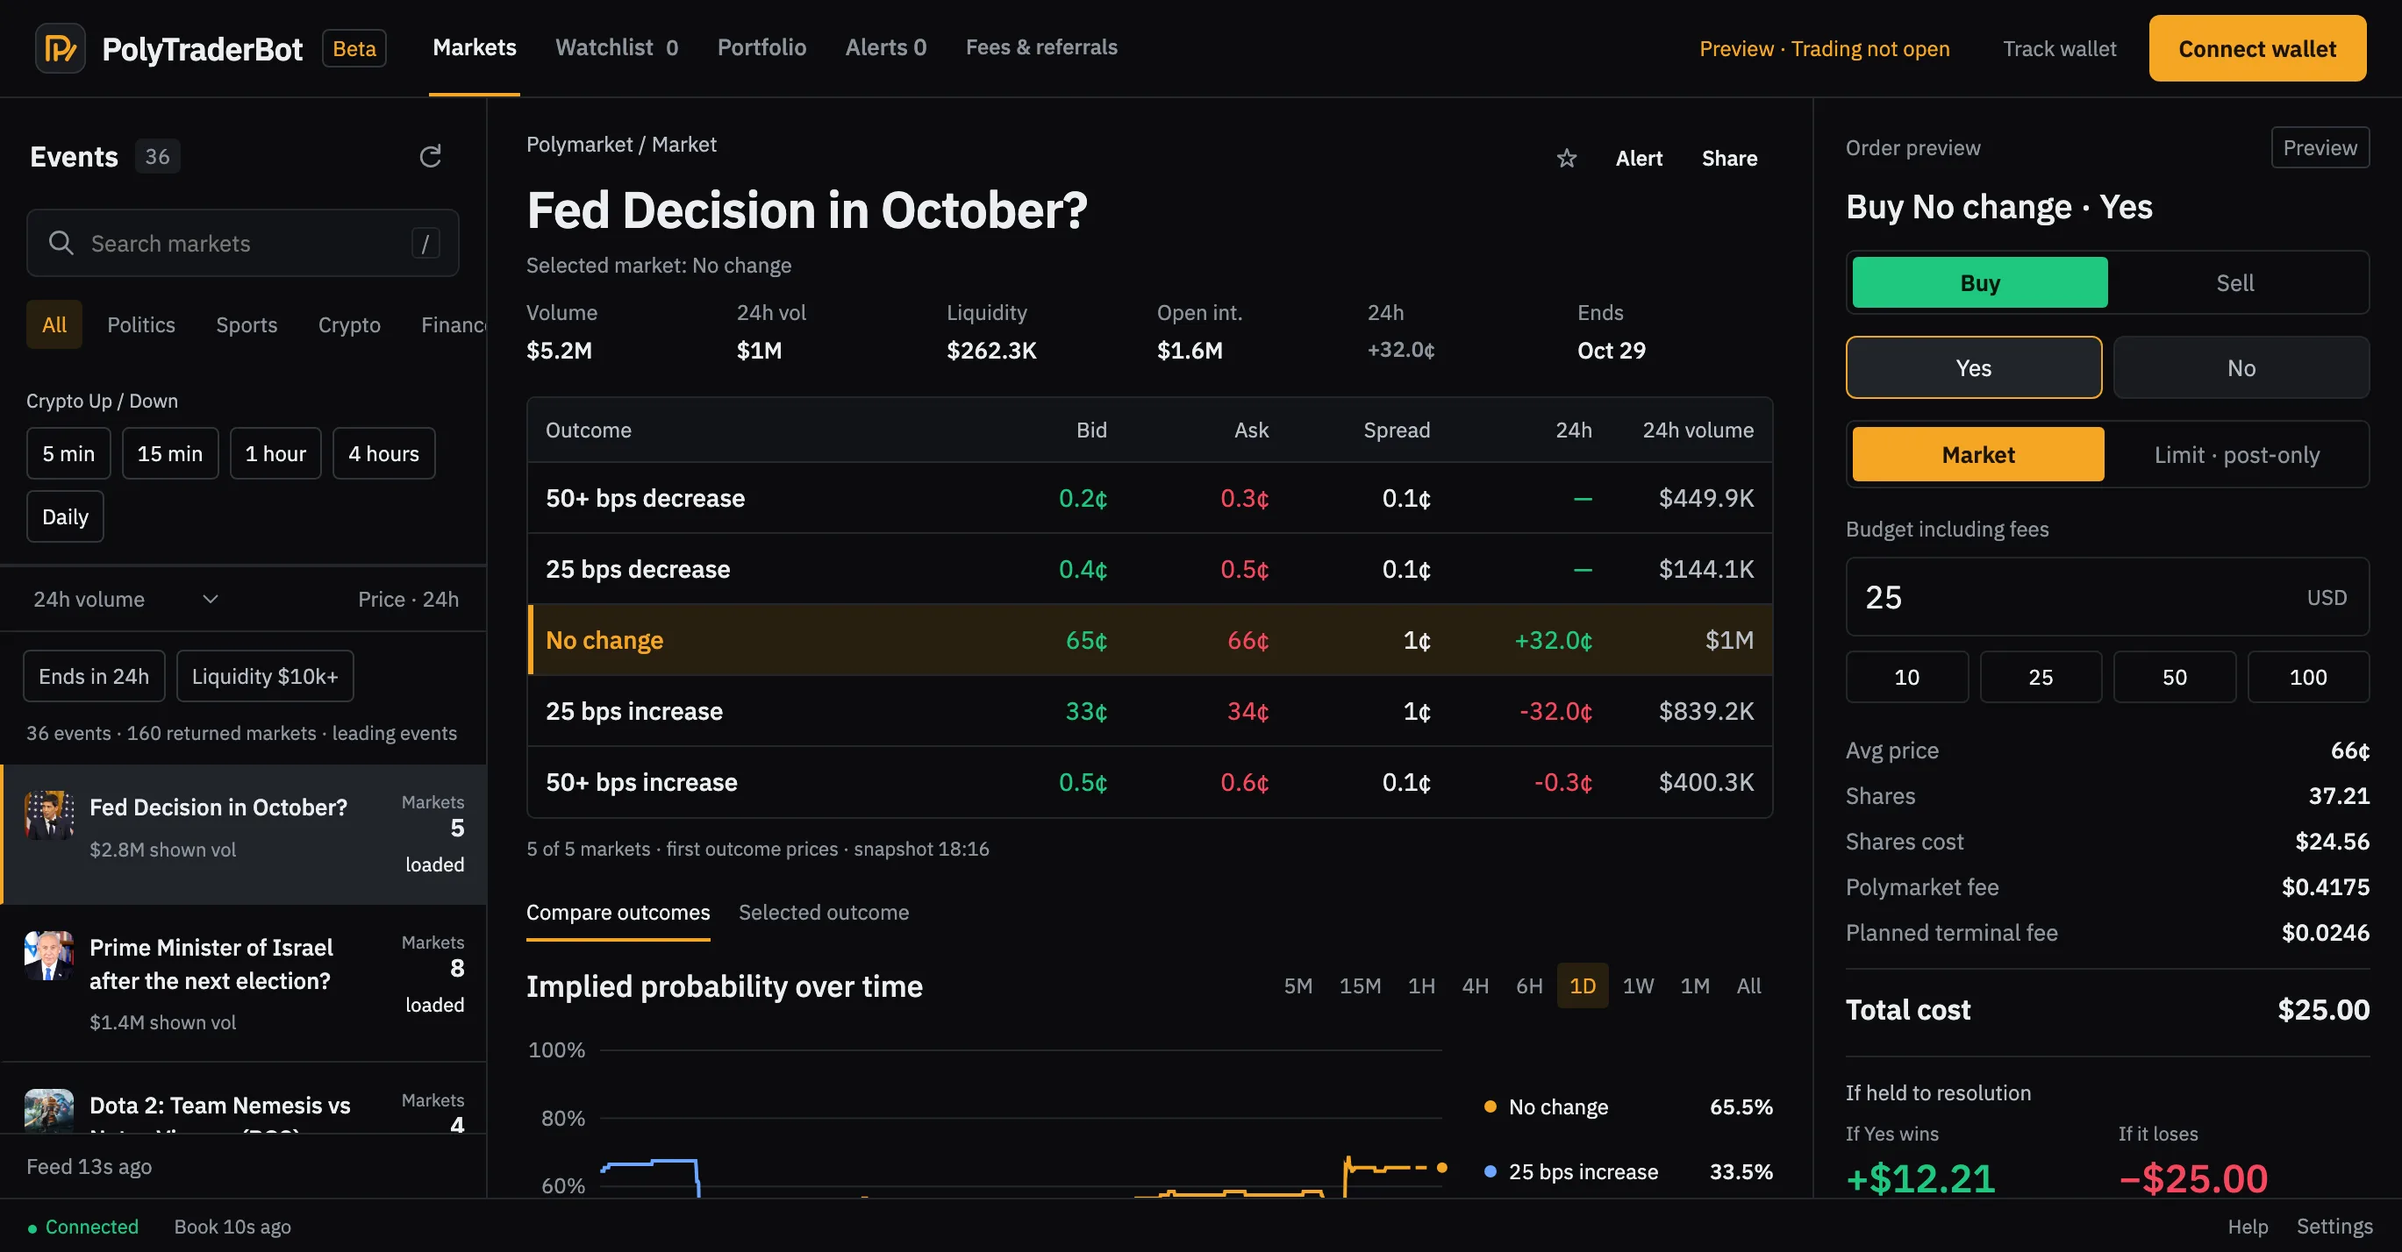Go to the Portfolio tab
Screen dimensions: 2402x1252
pos(761,47)
